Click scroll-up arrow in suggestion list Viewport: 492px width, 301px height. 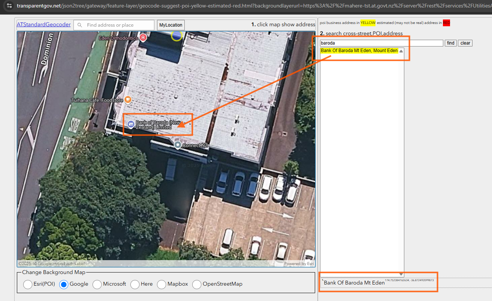(401, 51)
